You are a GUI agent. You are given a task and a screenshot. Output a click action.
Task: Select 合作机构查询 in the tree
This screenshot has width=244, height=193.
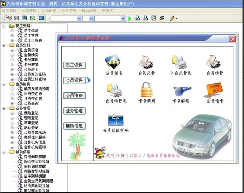[35, 147]
